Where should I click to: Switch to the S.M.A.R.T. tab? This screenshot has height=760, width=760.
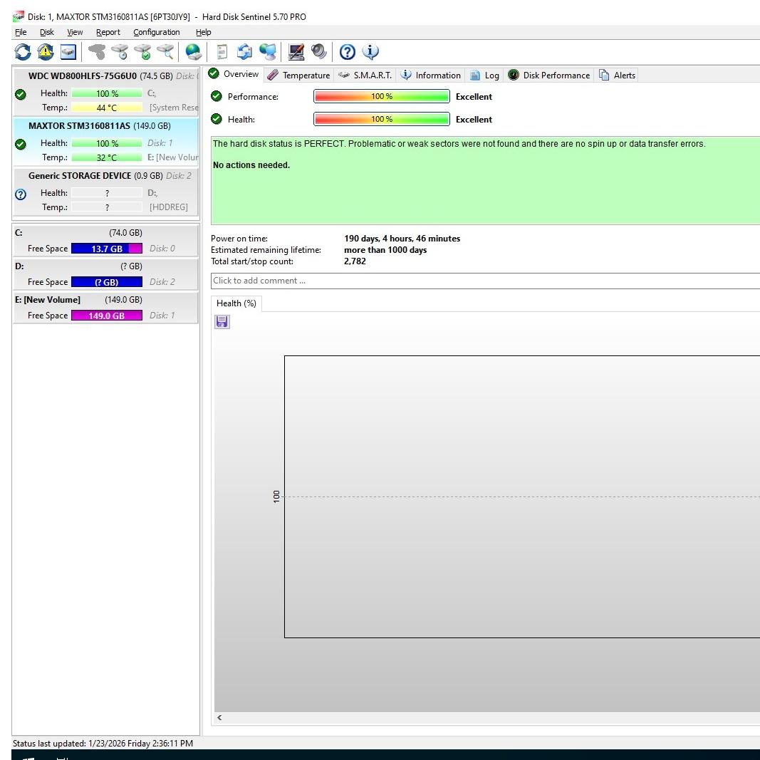365,75
